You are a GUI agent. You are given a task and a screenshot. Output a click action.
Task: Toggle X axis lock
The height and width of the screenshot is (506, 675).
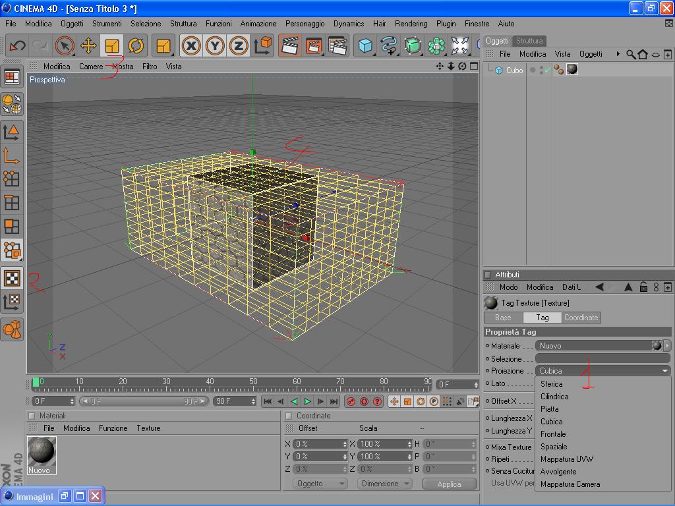pyautogui.click(x=191, y=45)
